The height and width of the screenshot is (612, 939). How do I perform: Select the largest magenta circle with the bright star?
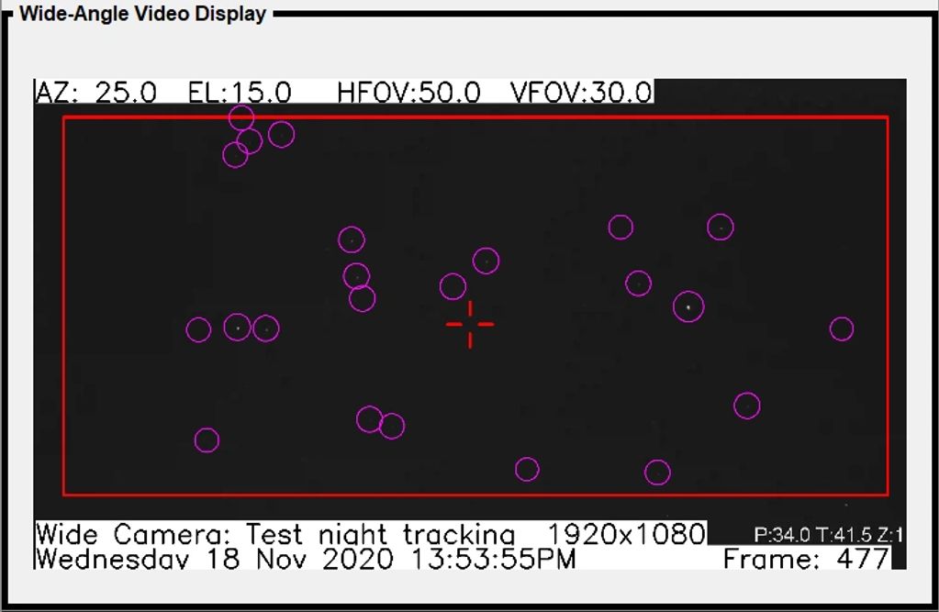(688, 306)
